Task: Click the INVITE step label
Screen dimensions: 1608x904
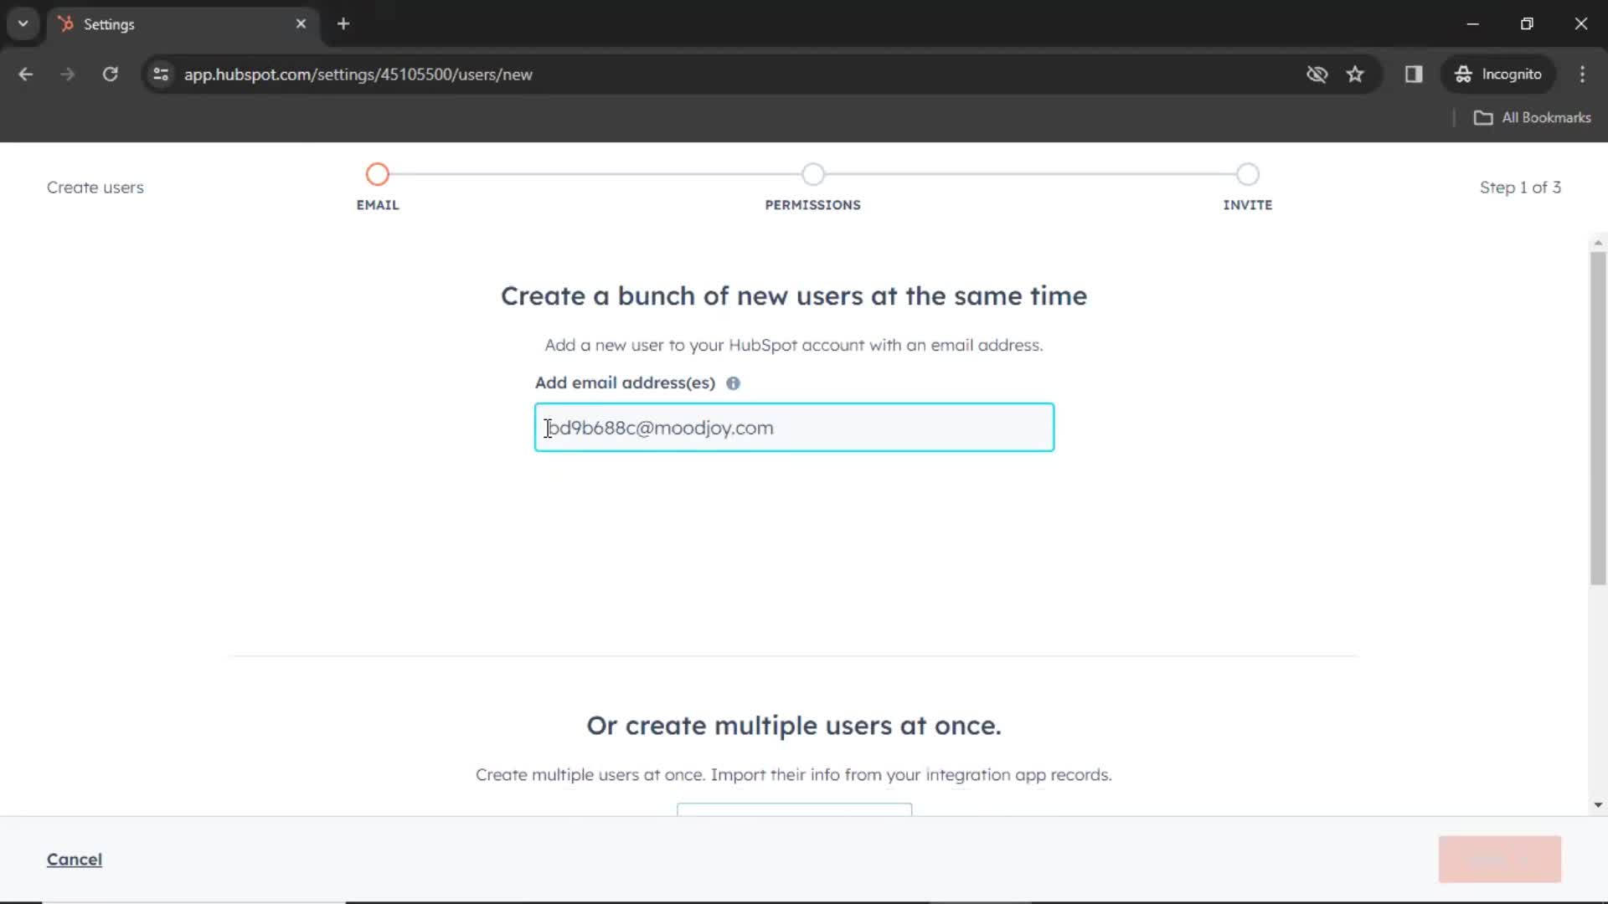Action: [1247, 205]
